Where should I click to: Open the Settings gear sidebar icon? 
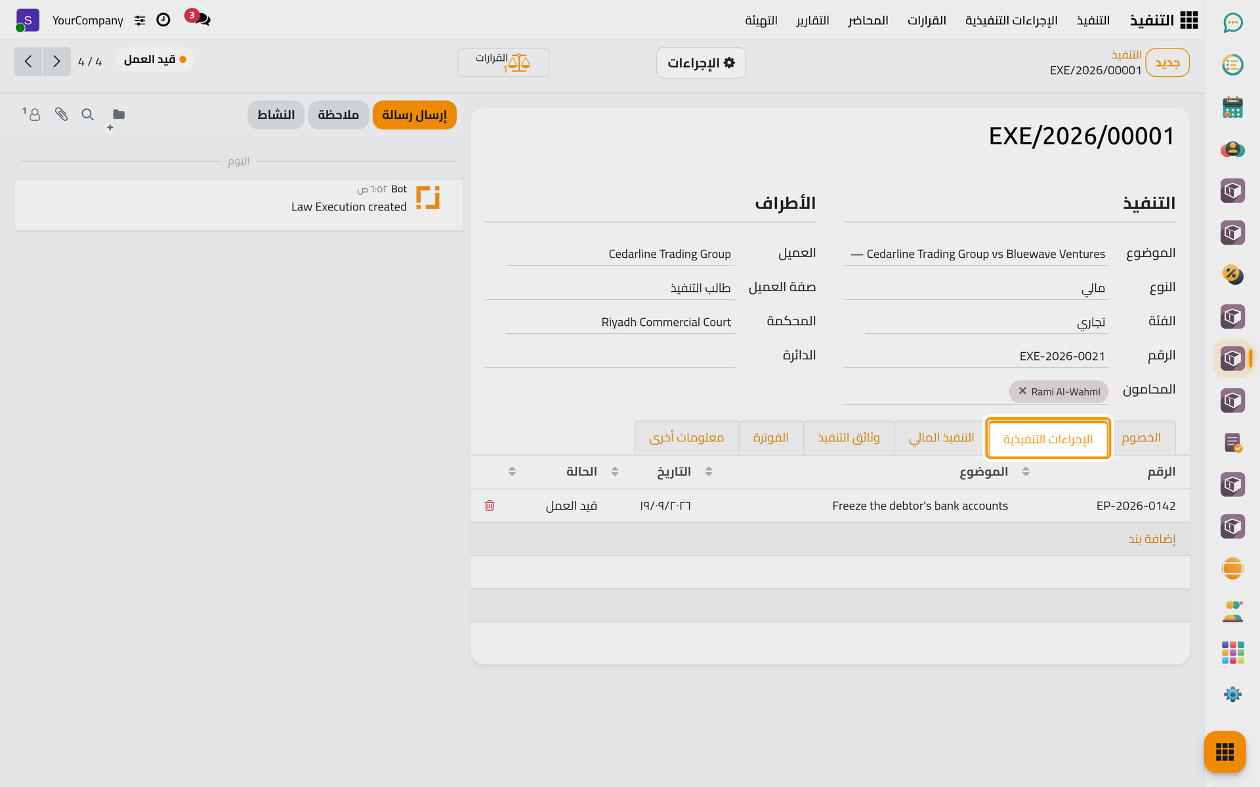click(x=1232, y=695)
